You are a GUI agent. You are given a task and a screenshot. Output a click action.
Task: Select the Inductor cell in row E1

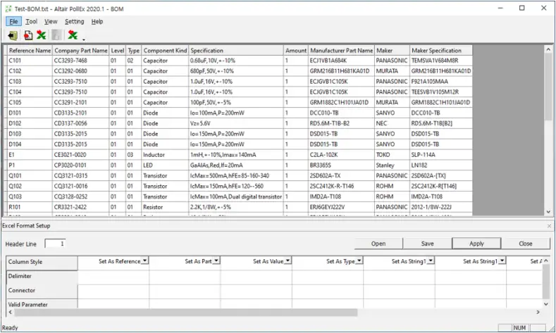point(165,155)
